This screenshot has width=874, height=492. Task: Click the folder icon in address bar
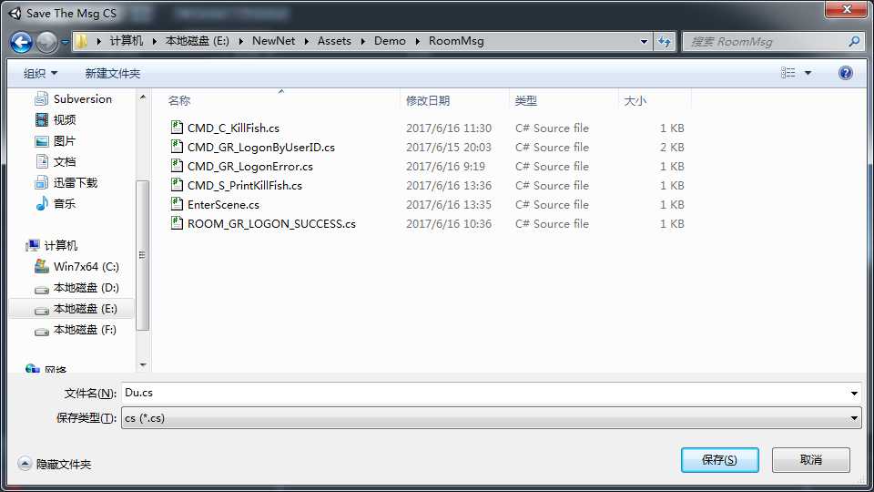point(81,41)
